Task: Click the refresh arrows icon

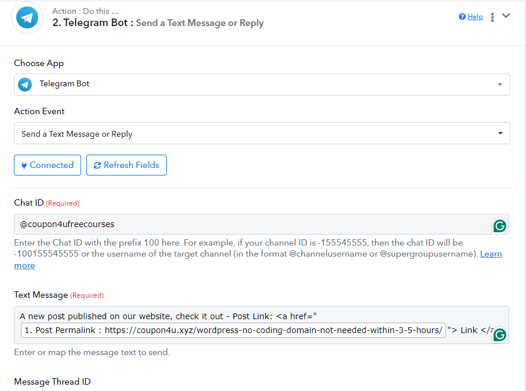Action: coord(97,165)
